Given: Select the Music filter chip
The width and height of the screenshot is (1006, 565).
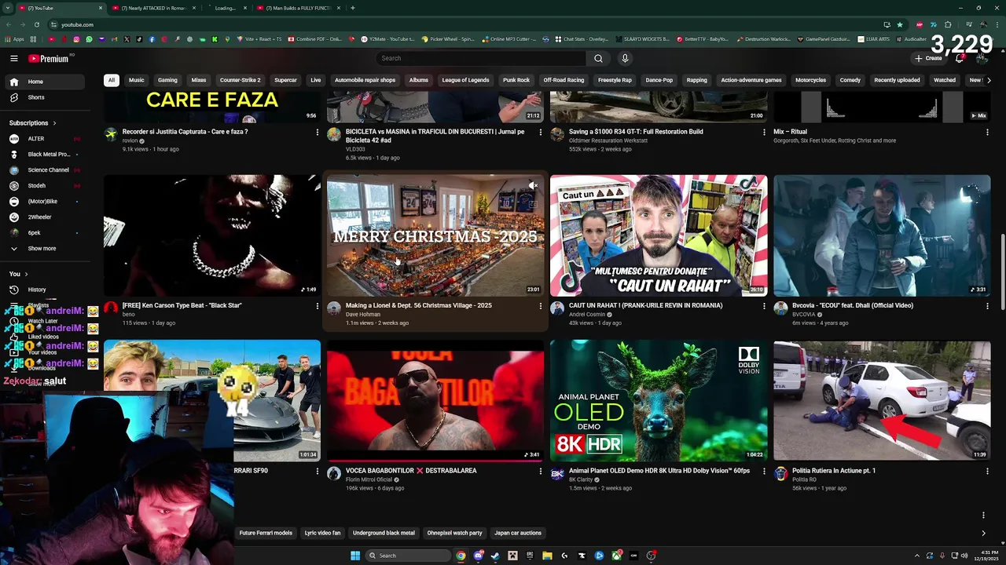Looking at the screenshot, I should coord(137,80).
